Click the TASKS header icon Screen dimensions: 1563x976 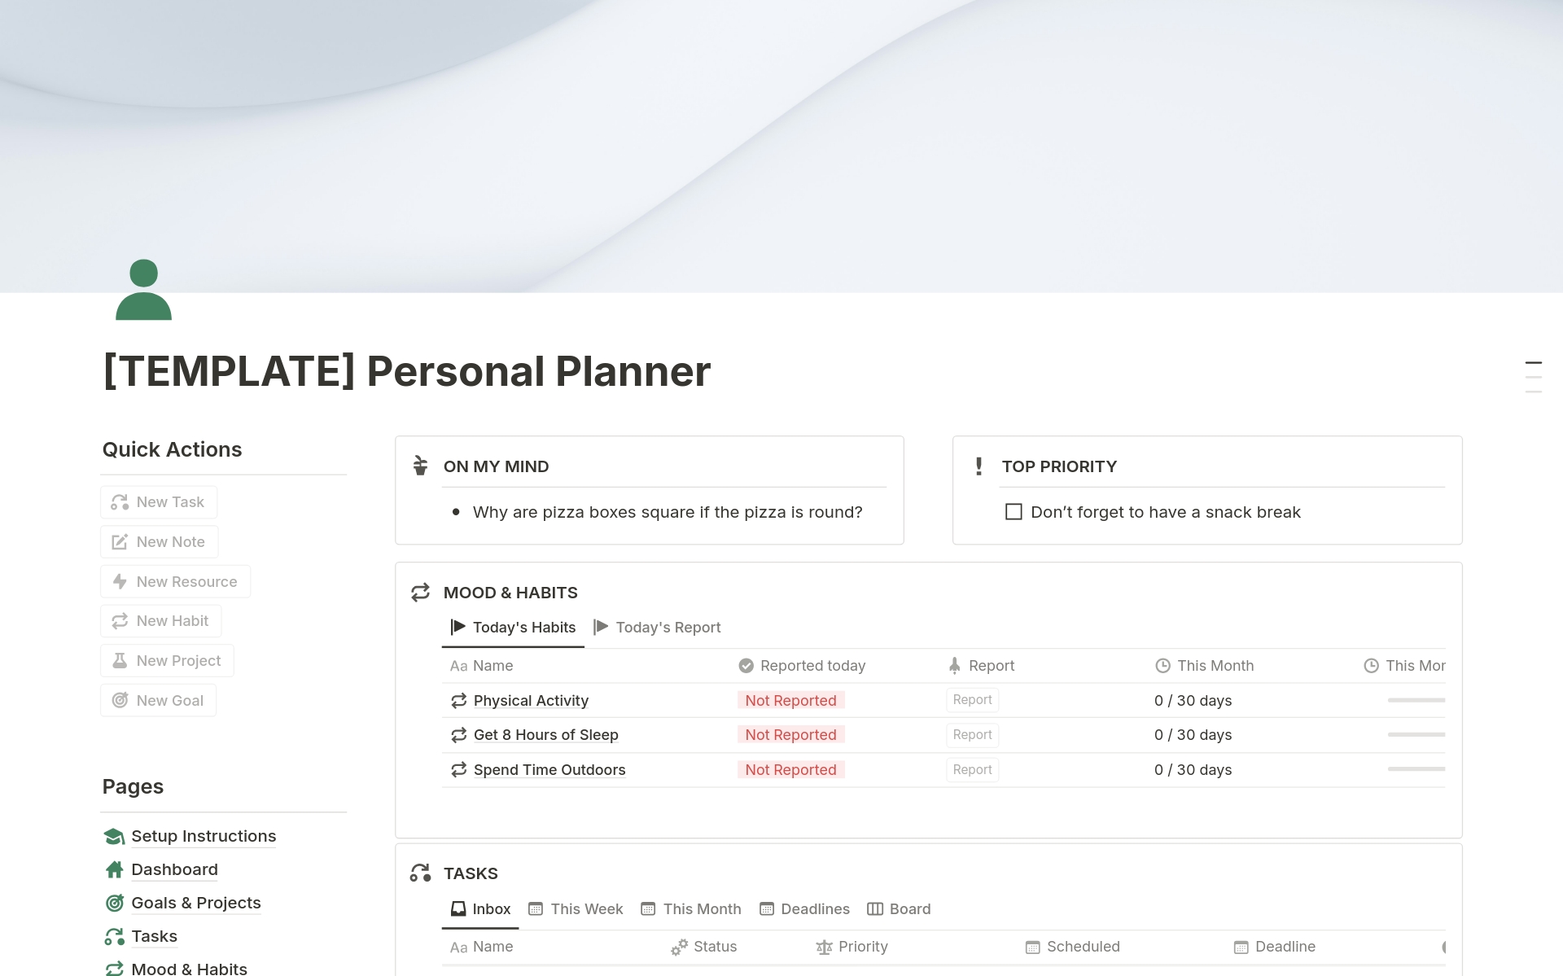420,873
